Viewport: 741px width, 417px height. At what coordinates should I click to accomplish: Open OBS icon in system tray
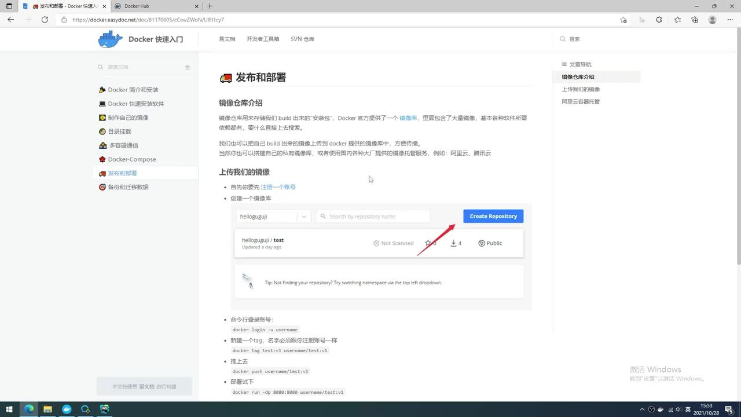pyautogui.click(x=651, y=409)
